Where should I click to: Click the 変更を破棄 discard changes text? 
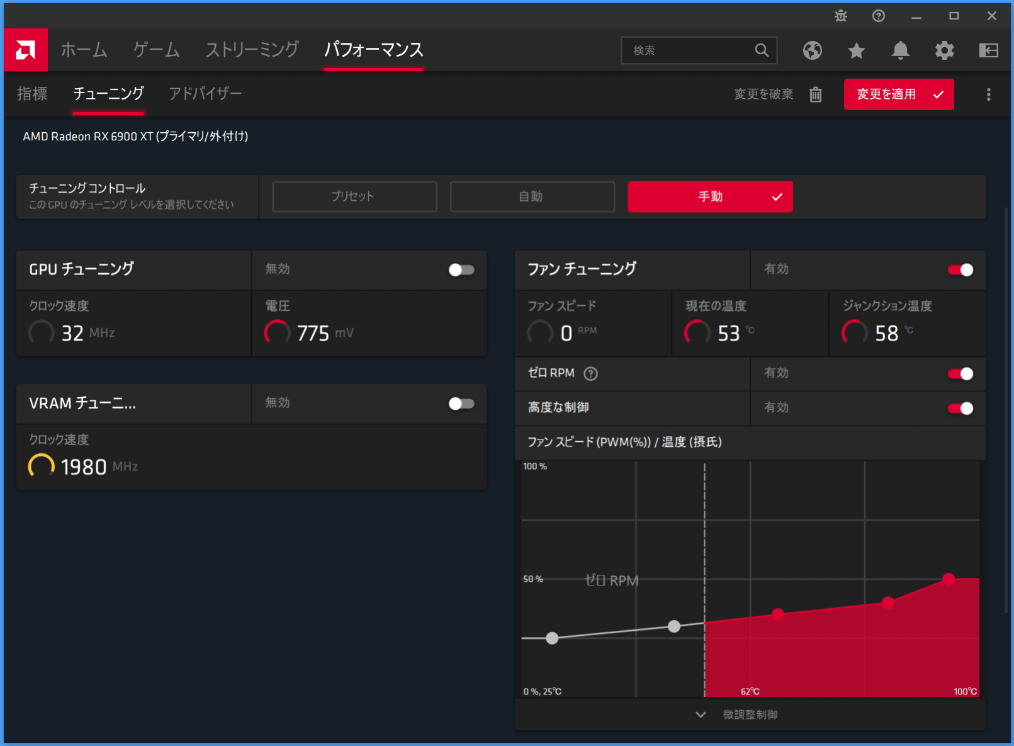tap(763, 94)
